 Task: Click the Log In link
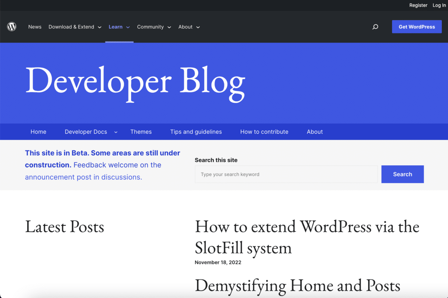(439, 5)
